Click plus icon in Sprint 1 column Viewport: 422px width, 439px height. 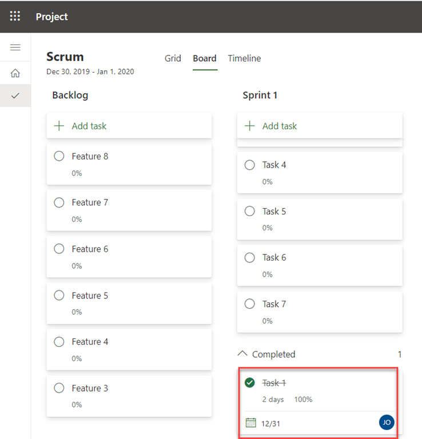[x=249, y=126]
